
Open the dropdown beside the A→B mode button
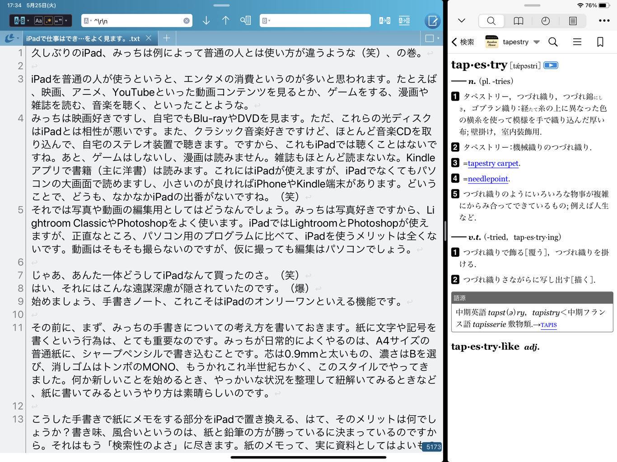click(28, 21)
